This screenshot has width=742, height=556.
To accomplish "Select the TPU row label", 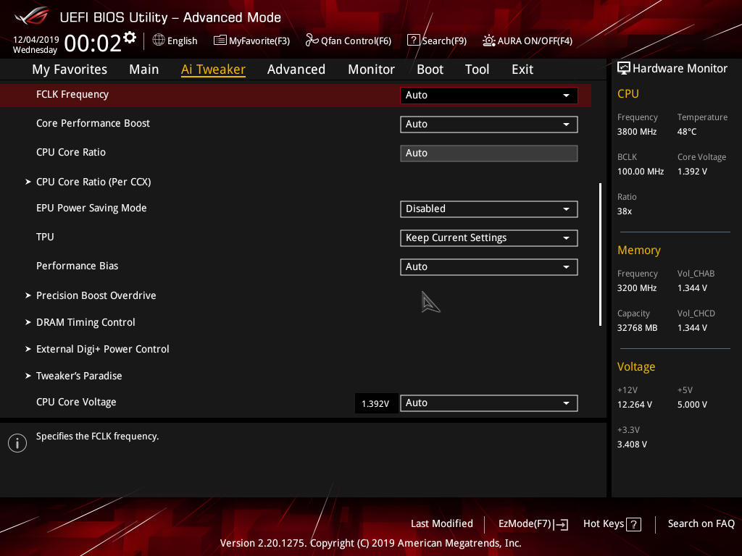I will click(x=45, y=237).
